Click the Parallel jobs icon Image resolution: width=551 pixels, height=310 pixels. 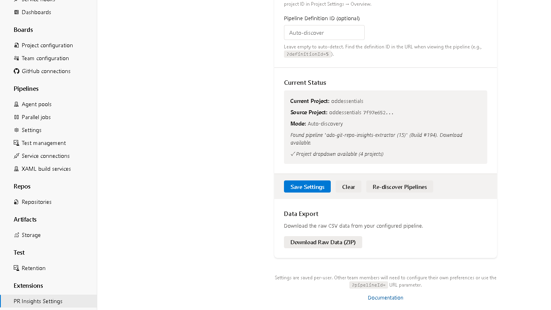coord(17,117)
